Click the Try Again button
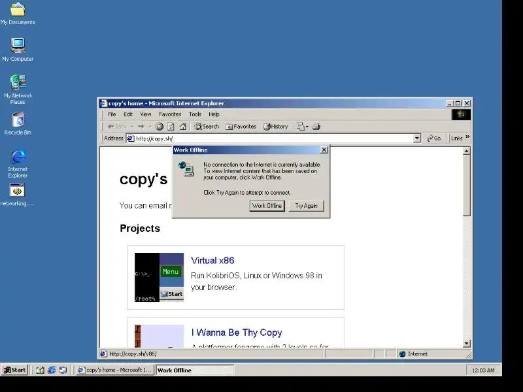Image resolution: width=523 pixels, height=392 pixels. coord(306,206)
